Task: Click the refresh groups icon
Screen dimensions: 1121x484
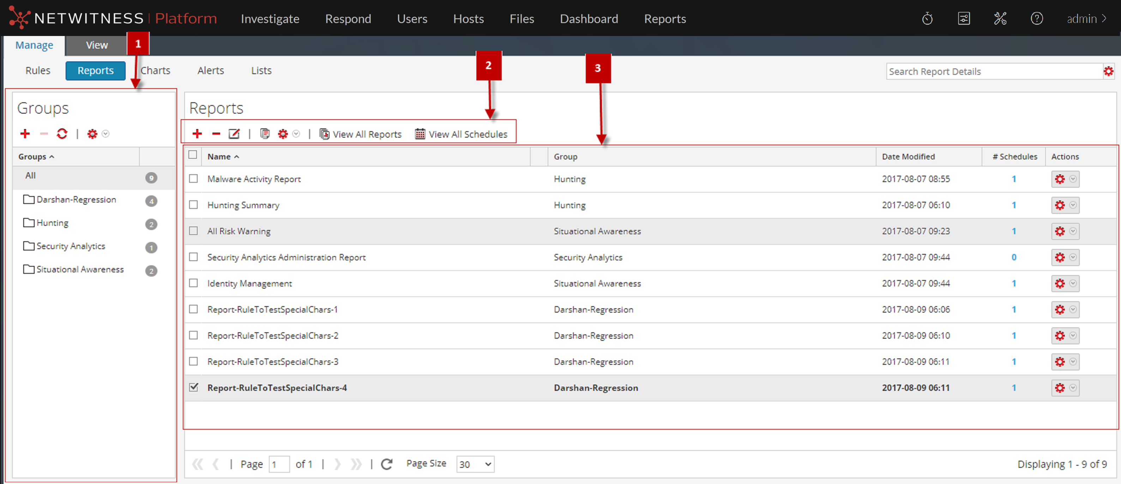Action: (62, 134)
